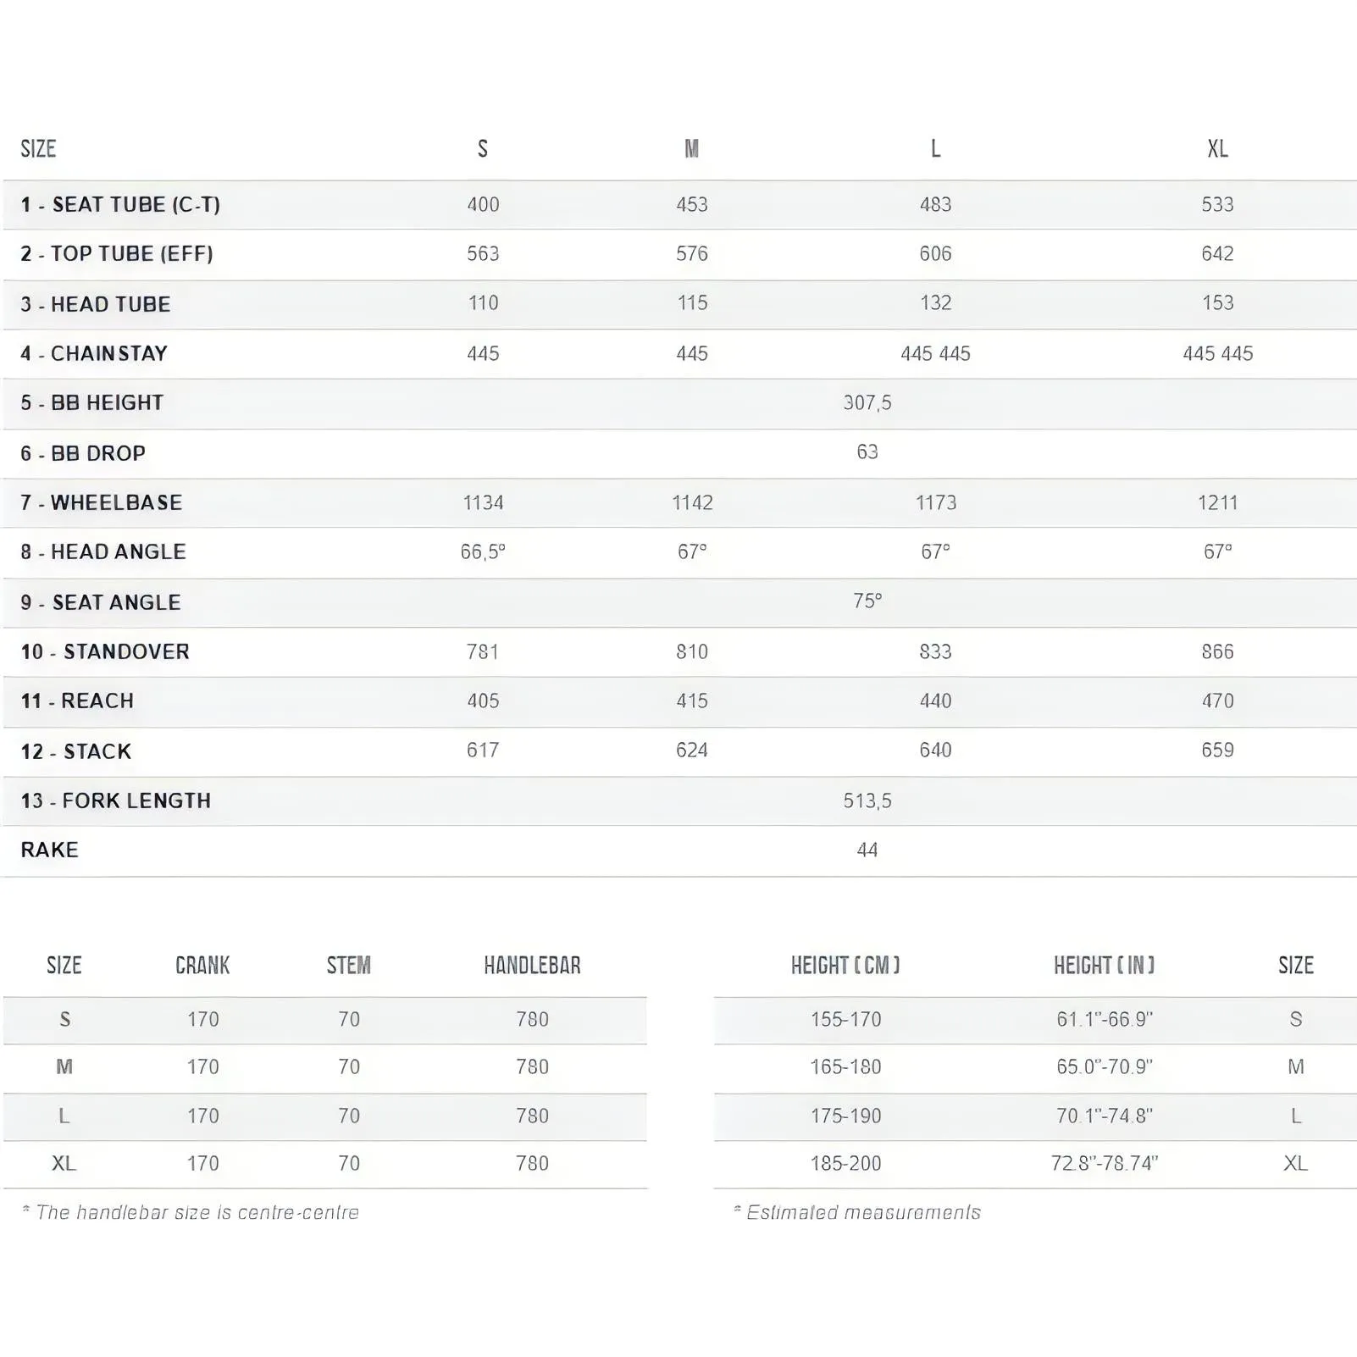This screenshot has height=1357, width=1357.
Task: Select the Top Tube (EFF) row label
Action: point(117,254)
